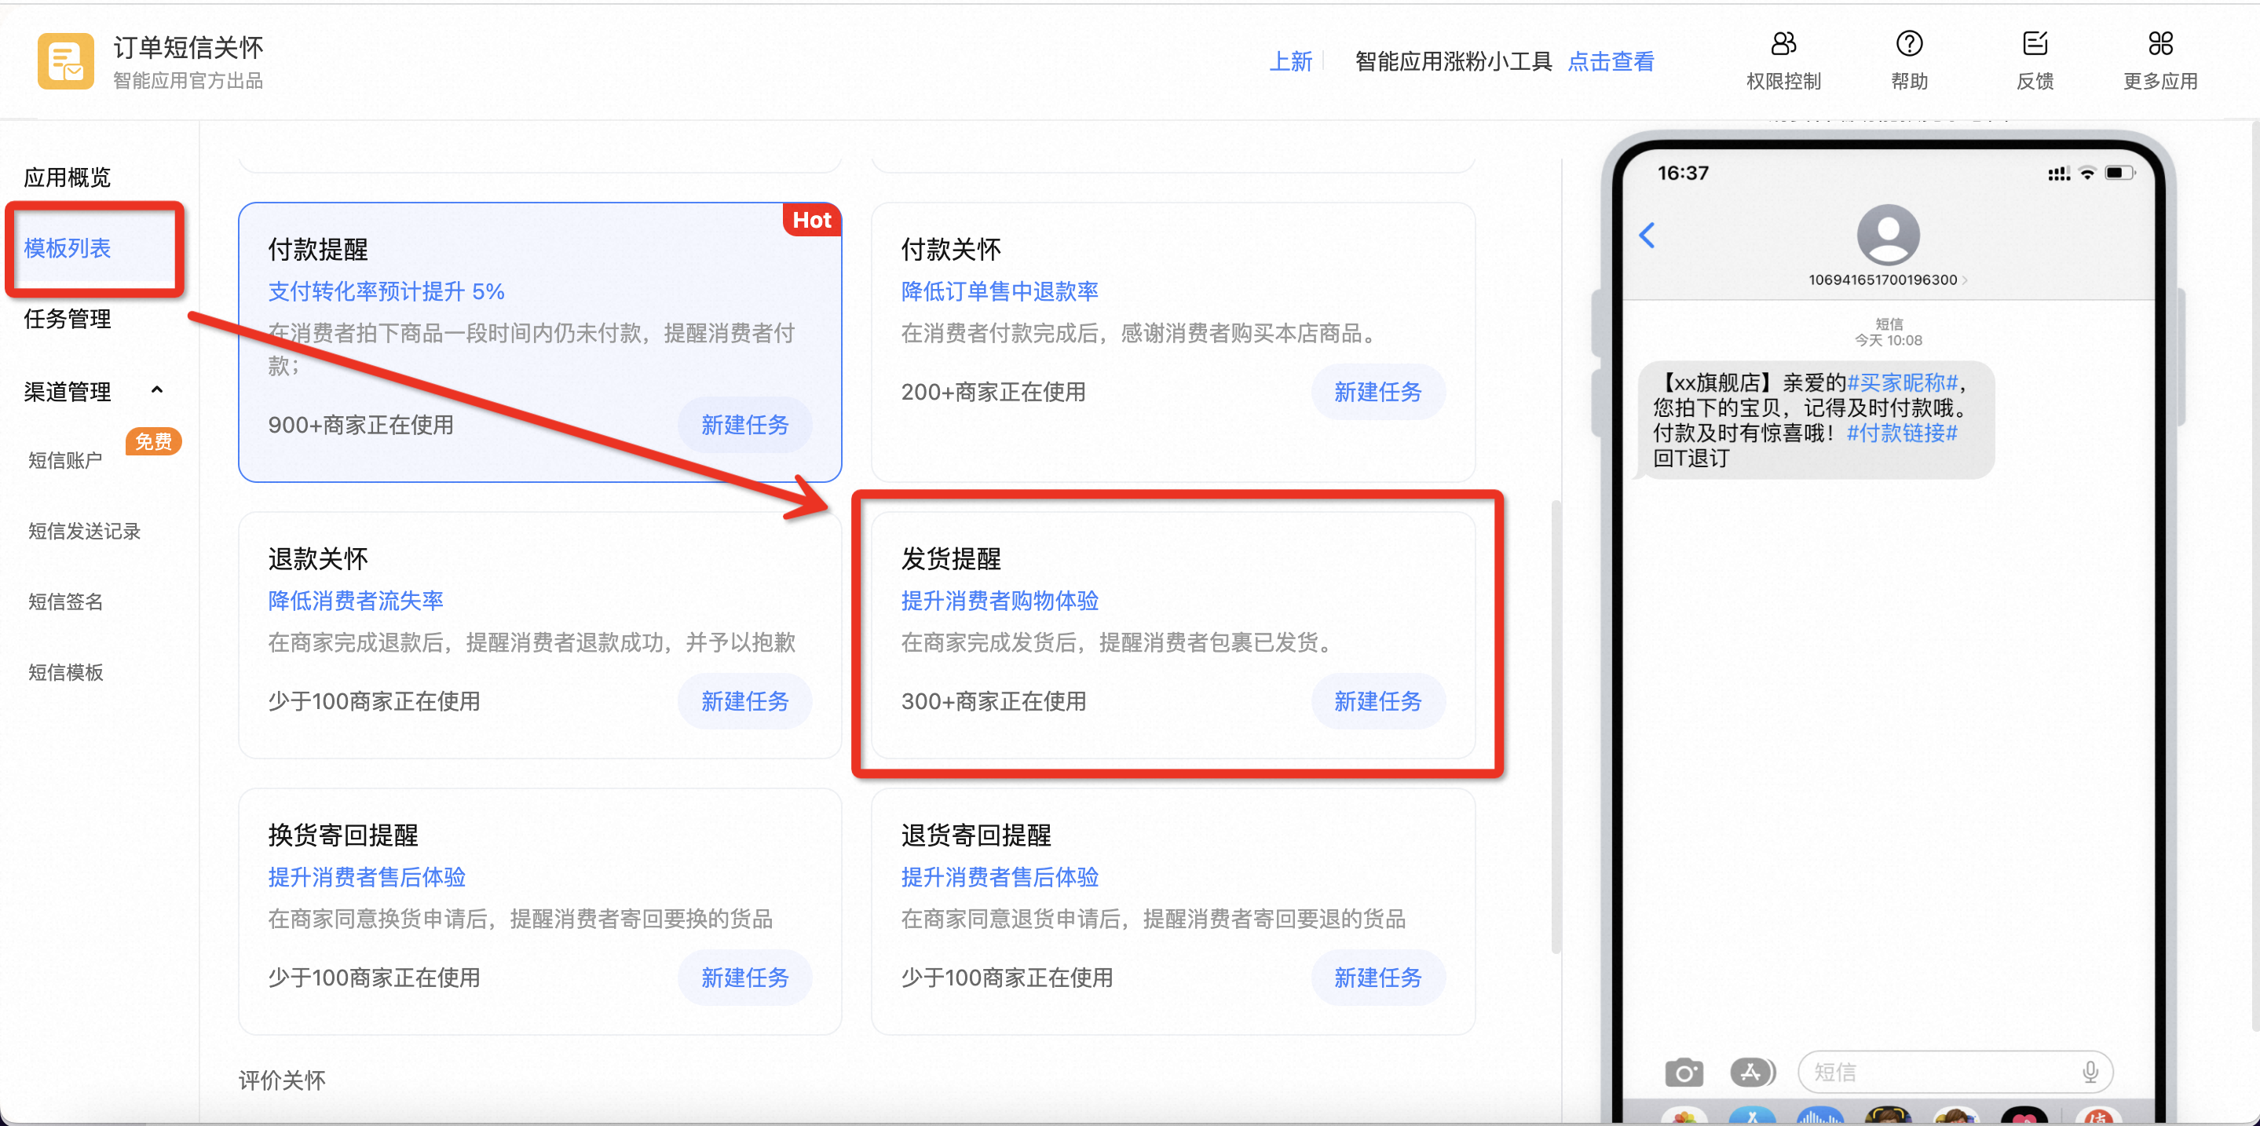The image size is (2260, 1126).
Task: Click 新建任务 on 换货寄回提醒 card
Action: 745,978
